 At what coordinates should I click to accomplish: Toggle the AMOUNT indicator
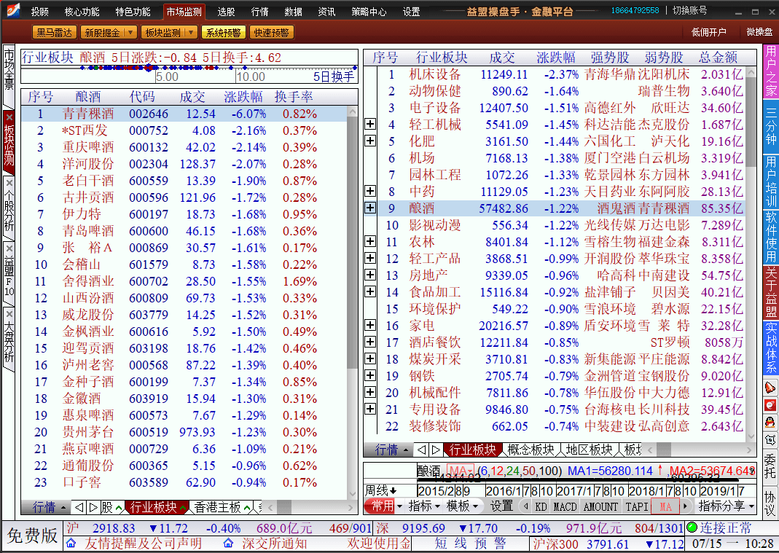coord(600,507)
